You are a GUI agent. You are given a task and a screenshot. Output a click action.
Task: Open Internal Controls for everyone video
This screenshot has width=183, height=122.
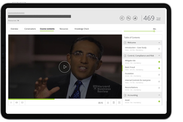click(x=142, y=81)
